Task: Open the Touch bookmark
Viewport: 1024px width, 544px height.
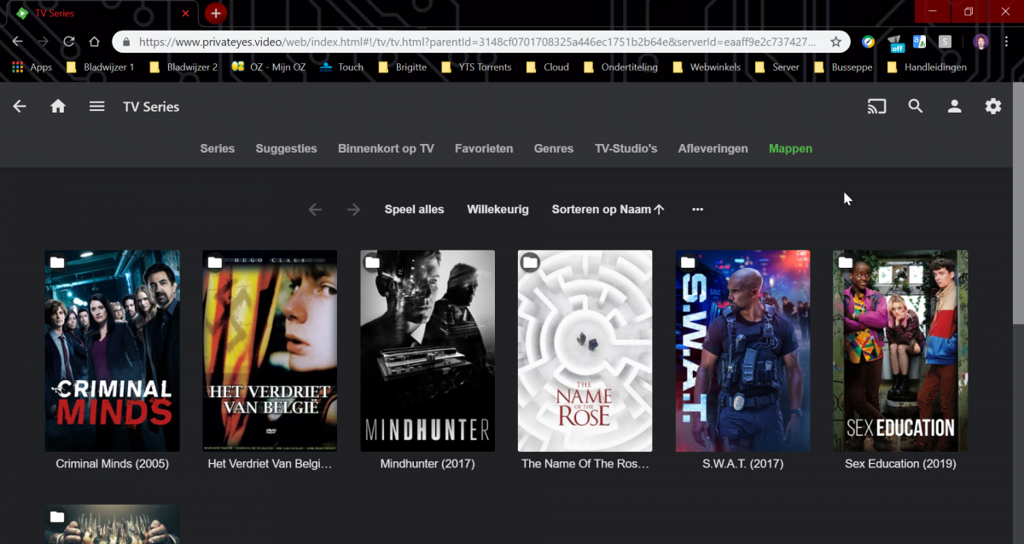Action: pyautogui.click(x=341, y=67)
